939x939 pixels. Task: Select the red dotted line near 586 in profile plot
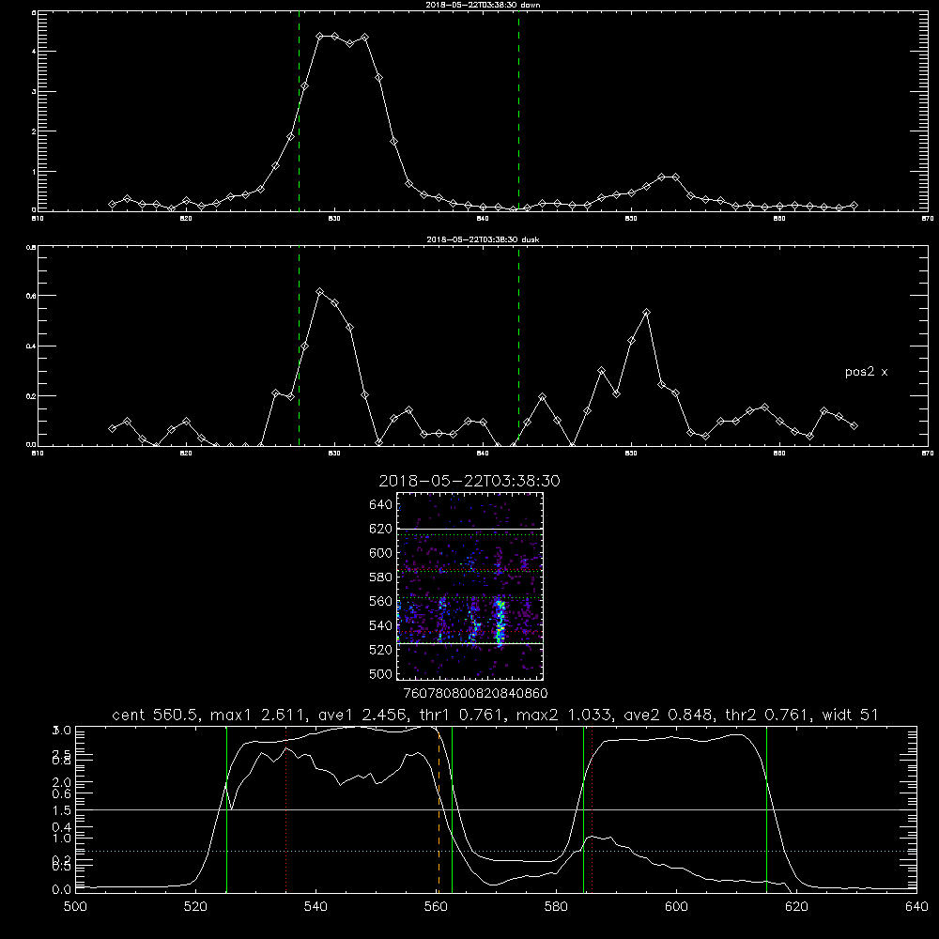click(593, 809)
